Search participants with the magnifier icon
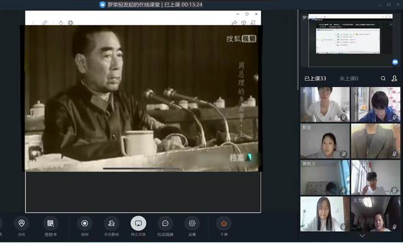This screenshot has width=403, height=243. coord(383,78)
